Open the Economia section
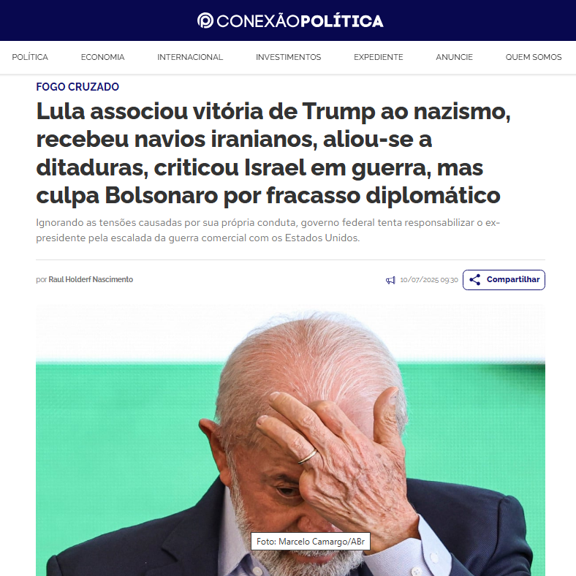Image resolution: width=576 pixels, height=576 pixels. [x=102, y=57]
